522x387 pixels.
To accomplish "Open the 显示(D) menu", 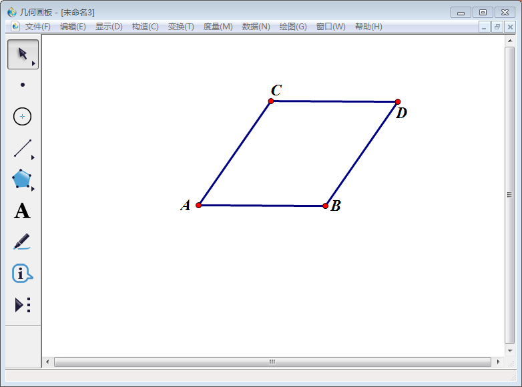I will (x=109, y=27).
